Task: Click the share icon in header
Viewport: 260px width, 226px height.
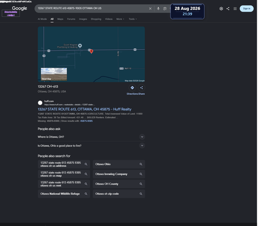Action: tap(228, 8)
